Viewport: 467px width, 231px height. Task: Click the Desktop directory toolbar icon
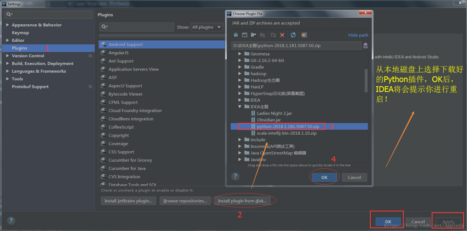point(245,35)
